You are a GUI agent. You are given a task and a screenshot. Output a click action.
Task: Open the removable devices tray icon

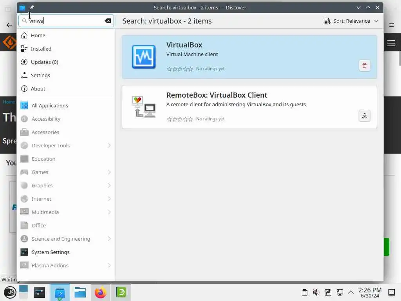click(328, 292)
